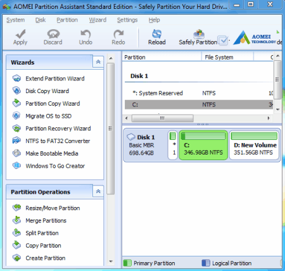The height and width of the screenshot is (271, 285).
Task: Click the Make Bootable Media icon
Action: tap(16, 153)
